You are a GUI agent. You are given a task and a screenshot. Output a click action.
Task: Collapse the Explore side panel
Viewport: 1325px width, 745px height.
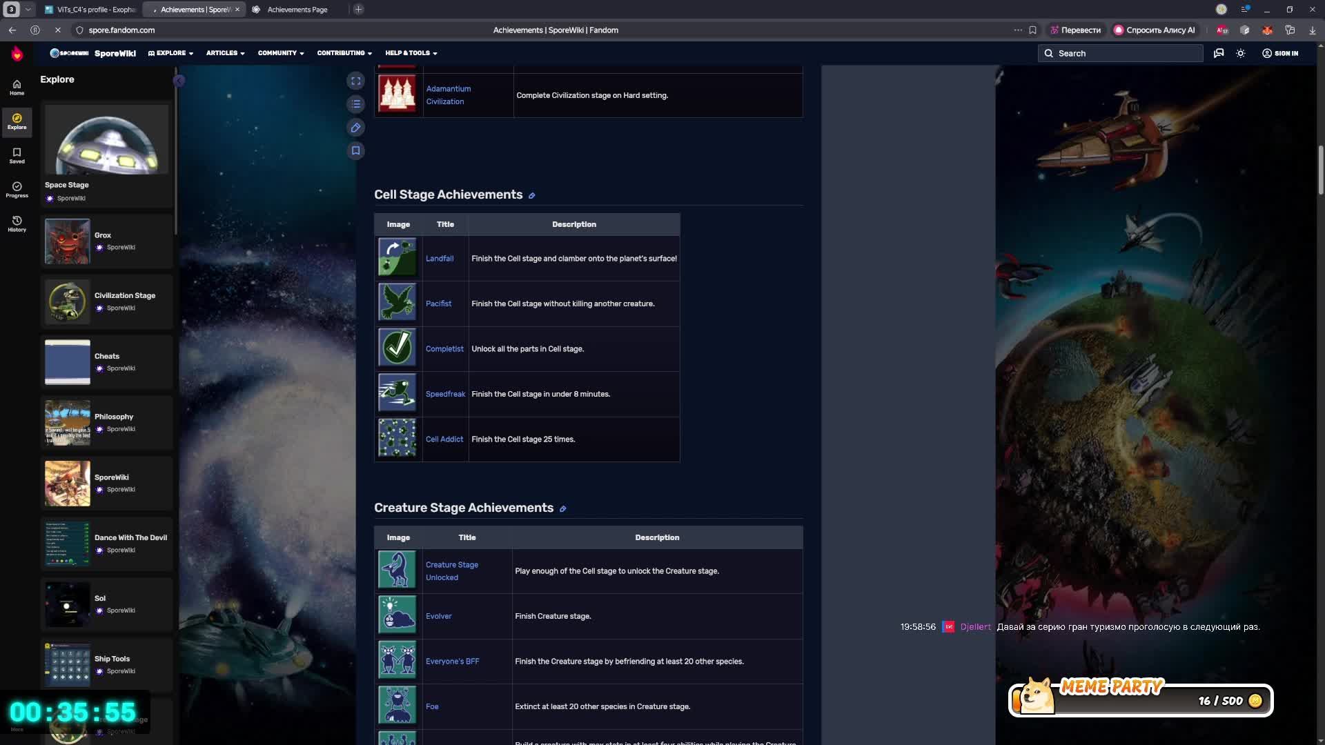tap(179, 81)
